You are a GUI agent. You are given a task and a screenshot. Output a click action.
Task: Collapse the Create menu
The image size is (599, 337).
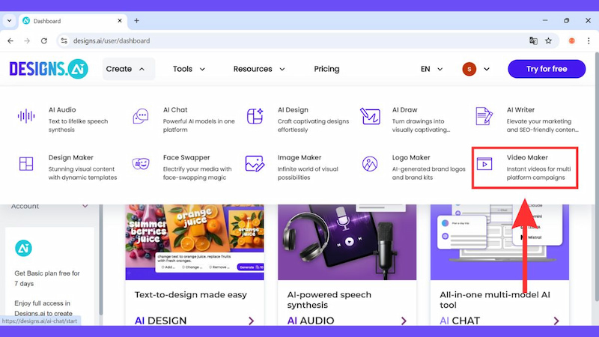click(x=129, y=69)
